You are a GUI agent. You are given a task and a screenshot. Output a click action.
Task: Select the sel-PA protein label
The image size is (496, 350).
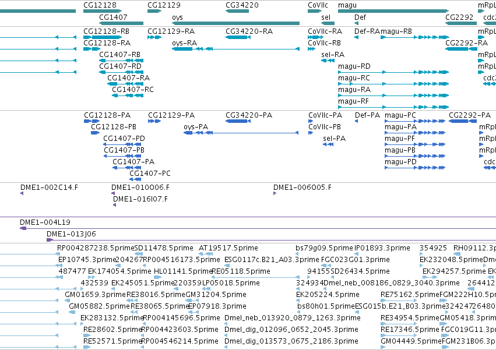pyautogui.click(x=335, y=139)
